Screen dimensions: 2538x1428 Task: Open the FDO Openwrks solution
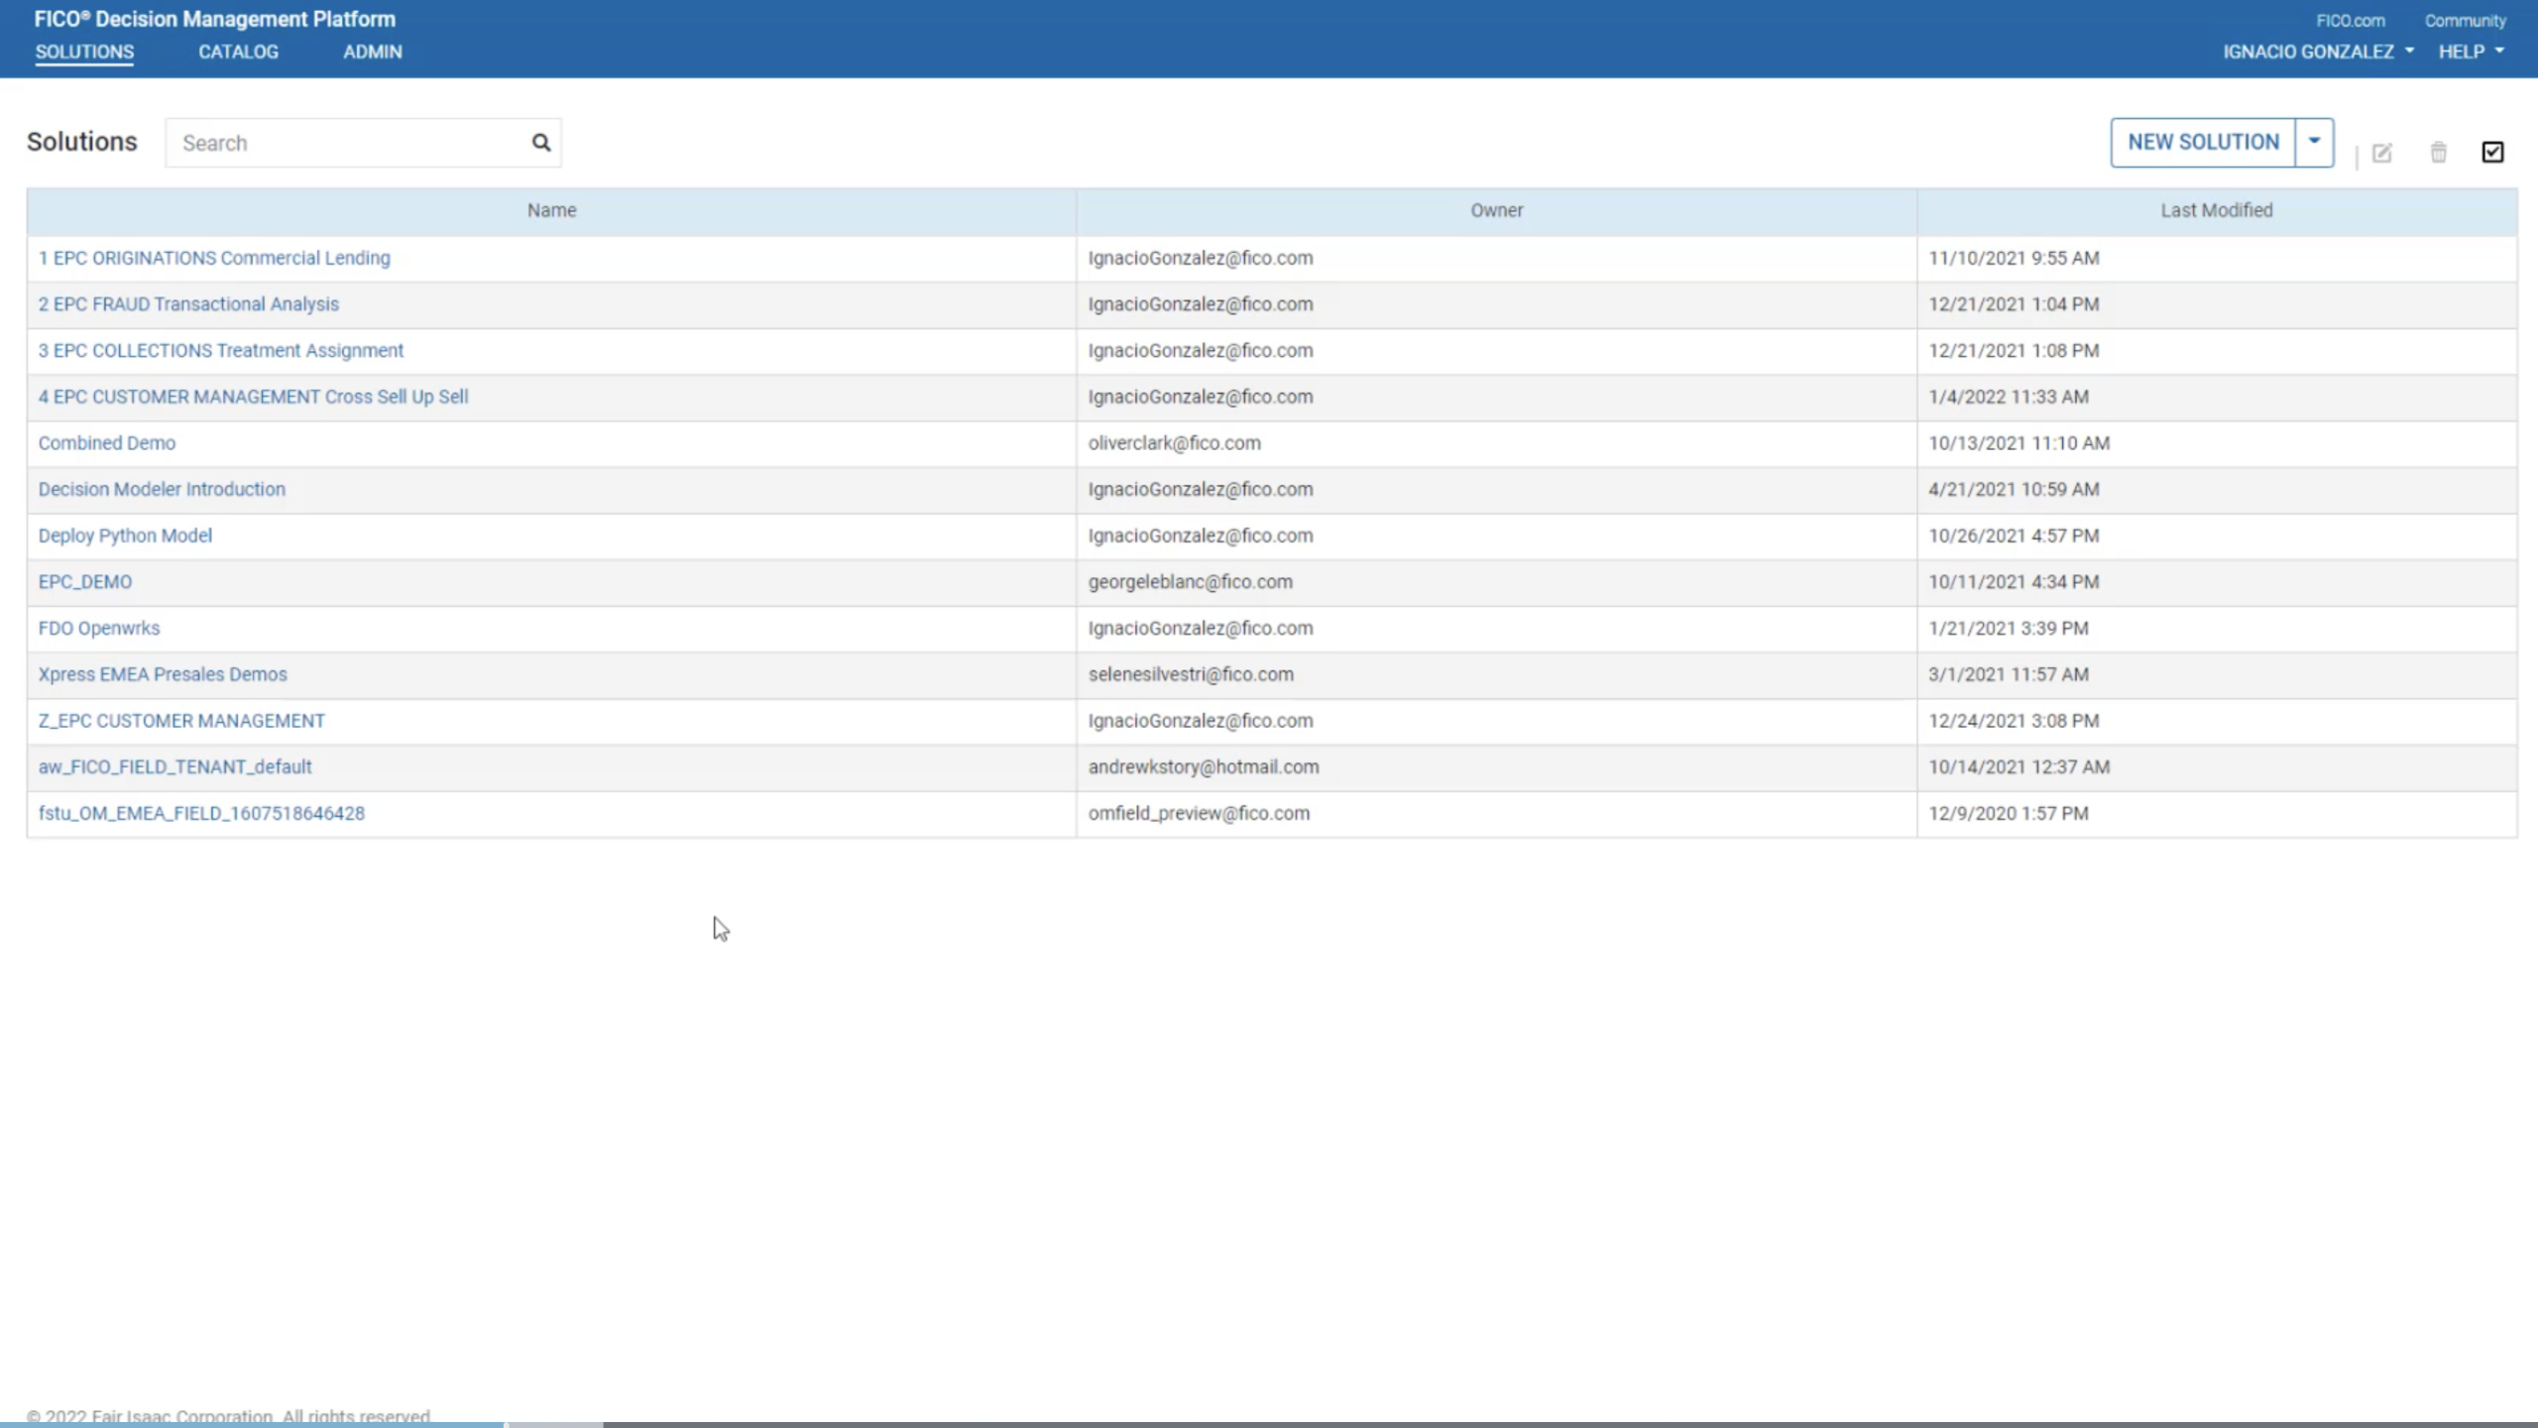[x=99, y=629]
